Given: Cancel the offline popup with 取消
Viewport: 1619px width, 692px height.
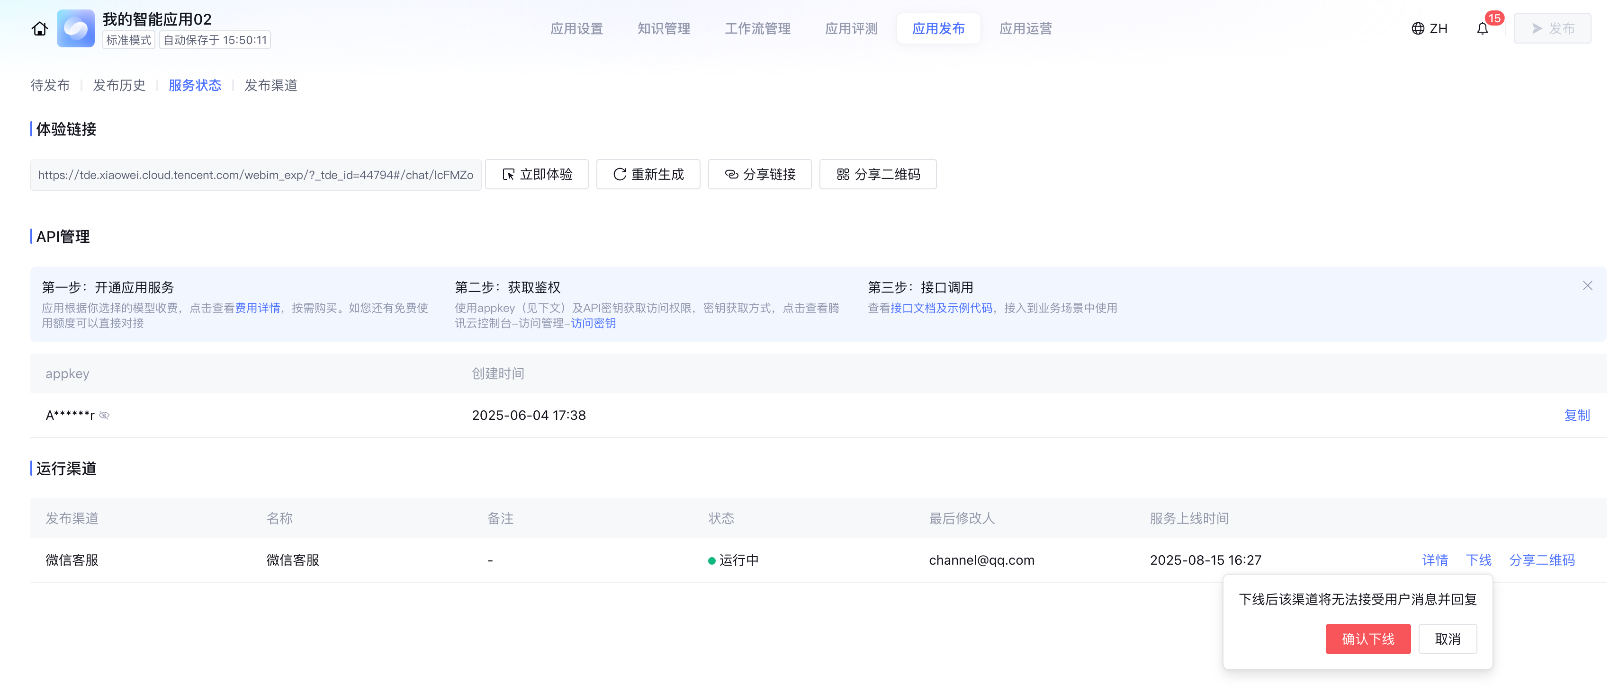Looking at the screenshot, I should click(1447, 639).
